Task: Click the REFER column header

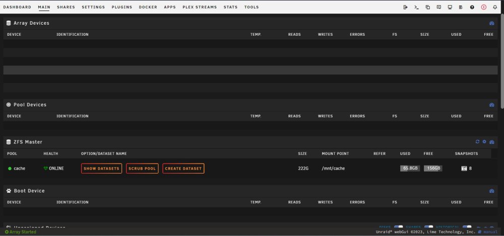Action: (380, 154)
